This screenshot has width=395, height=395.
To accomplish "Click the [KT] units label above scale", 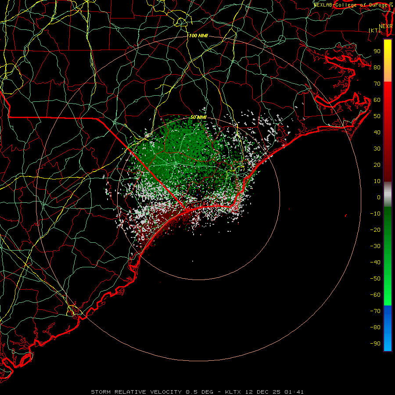I will coord(375,30).
